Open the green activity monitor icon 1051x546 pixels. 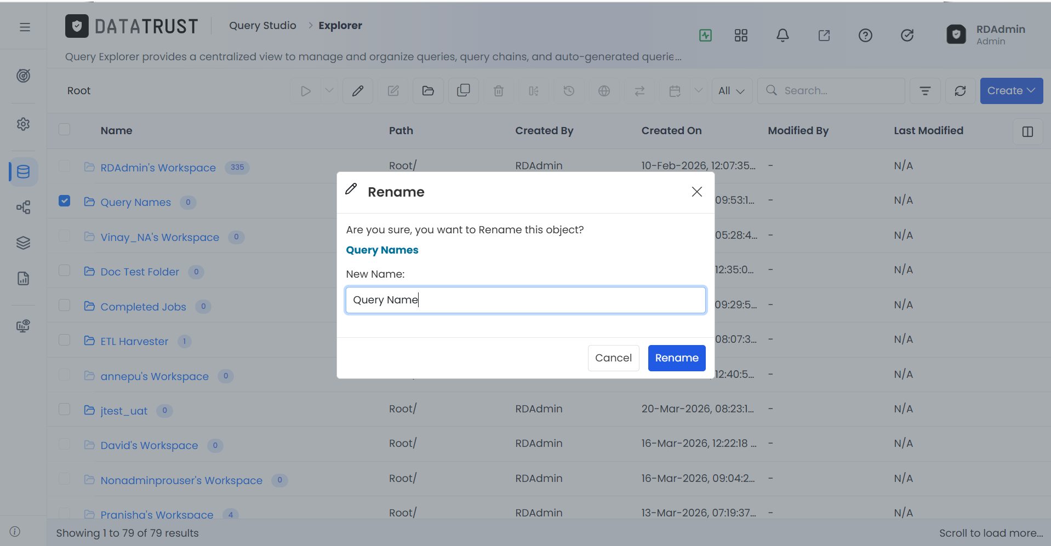pyautogui.click(x=705, y=36)
